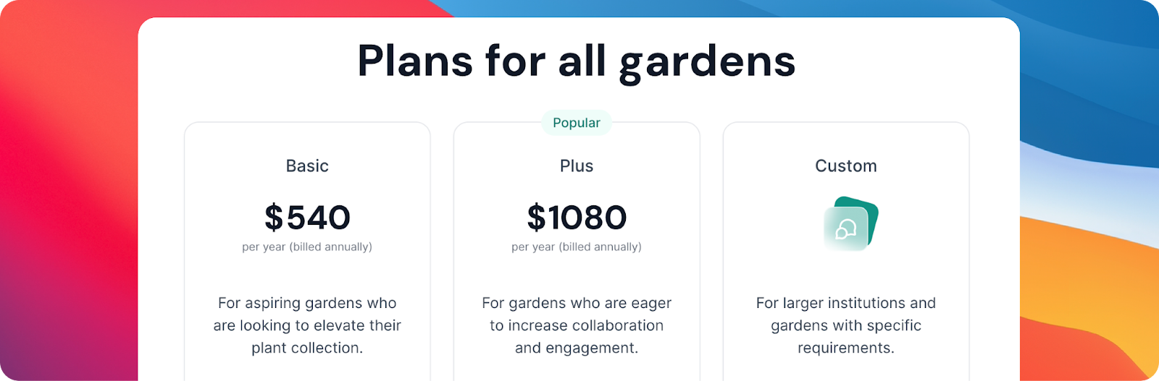1159x381 pixels.
Task: Click the "Plans for all gardens" heading
Action: 577,61
